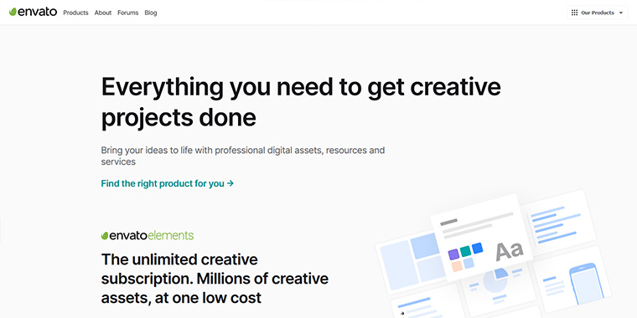637x318 pixels.
Task: Expand the Our Products dropdown arrow
Action: 620,13
